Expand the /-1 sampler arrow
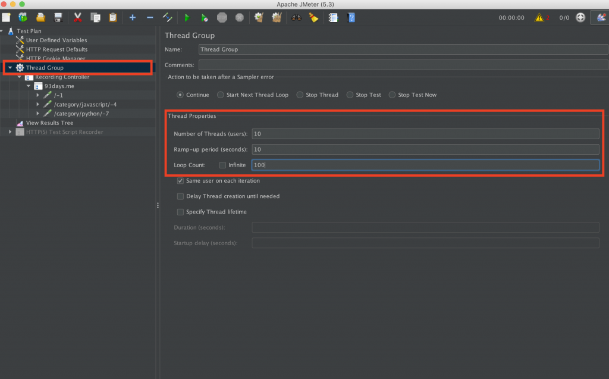This screenshot has width=609, height=379. pos(37,95)
